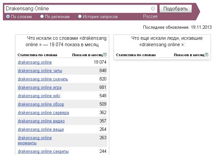Click left Статистика по словам column header
Viewport: 214px width, 155px height.
[x=38, y=55]
